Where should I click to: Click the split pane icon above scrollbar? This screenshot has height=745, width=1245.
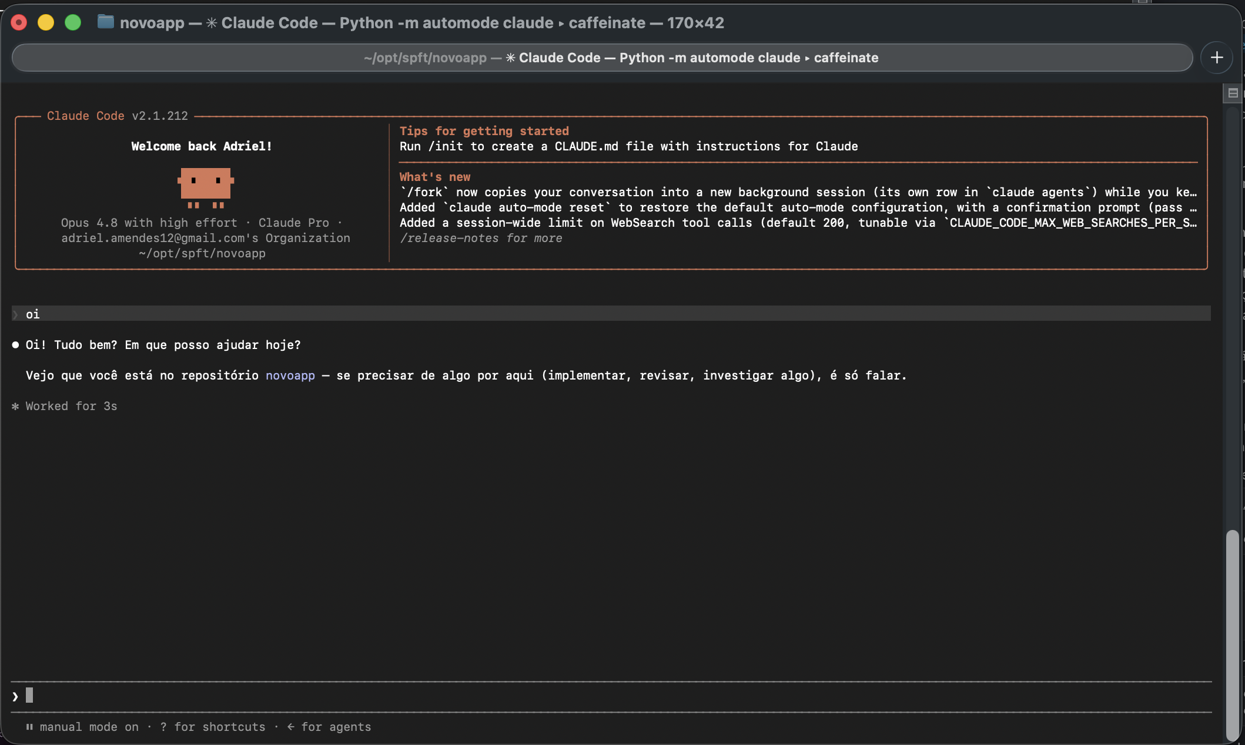(1233, 93)
